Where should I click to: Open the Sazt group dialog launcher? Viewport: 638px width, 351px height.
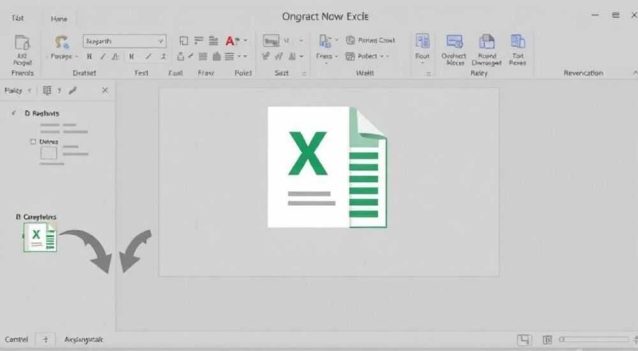coord(304,73)
